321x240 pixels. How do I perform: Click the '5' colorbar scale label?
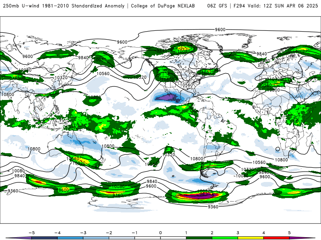tap(289, 233)
